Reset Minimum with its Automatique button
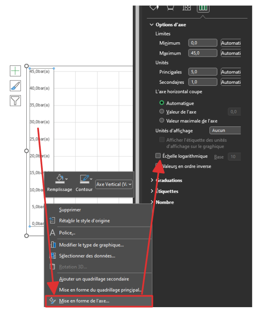Image resolution: width=258 pixels, height=310 pixels. pos(231,43)
